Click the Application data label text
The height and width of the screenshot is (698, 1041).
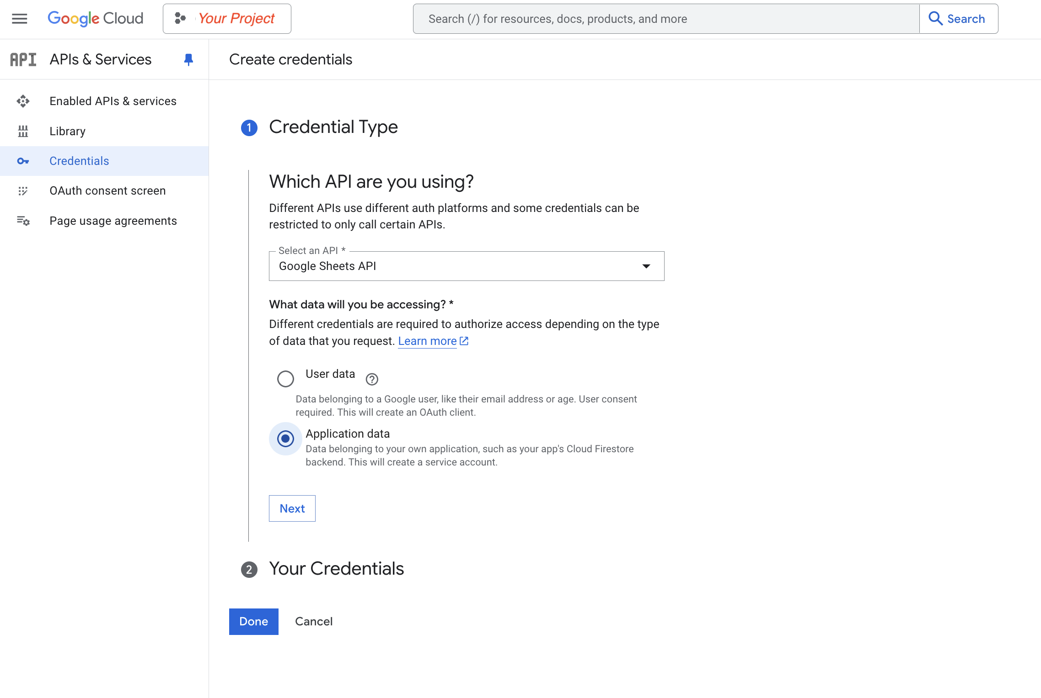pyautogui.click(x=348, y=434)
